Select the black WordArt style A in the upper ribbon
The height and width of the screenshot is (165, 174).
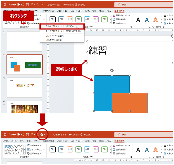click(138, 20)
